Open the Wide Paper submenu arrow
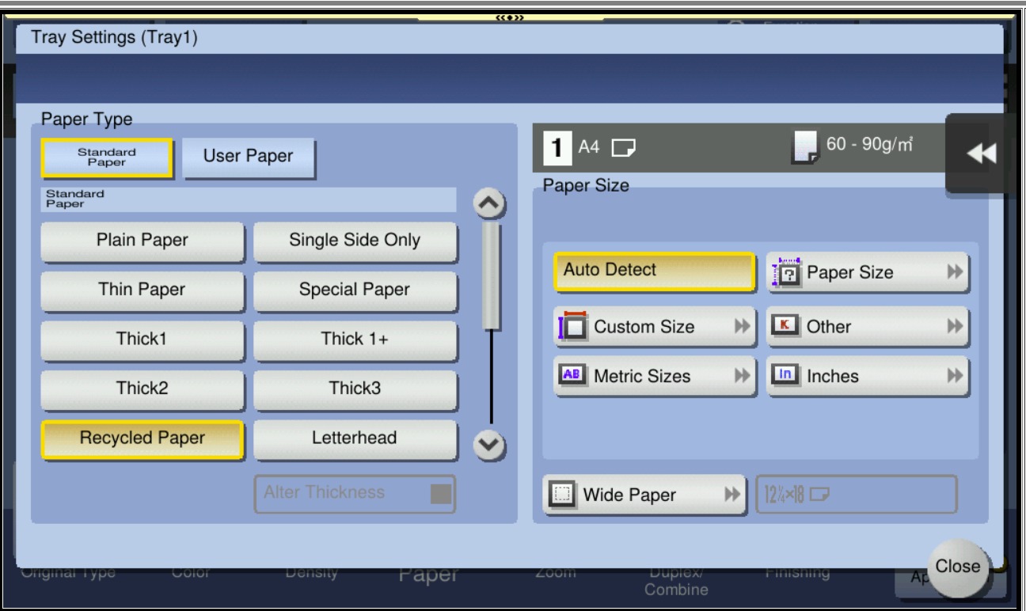This screenshot has height=611, width=1026. [730, 495]
